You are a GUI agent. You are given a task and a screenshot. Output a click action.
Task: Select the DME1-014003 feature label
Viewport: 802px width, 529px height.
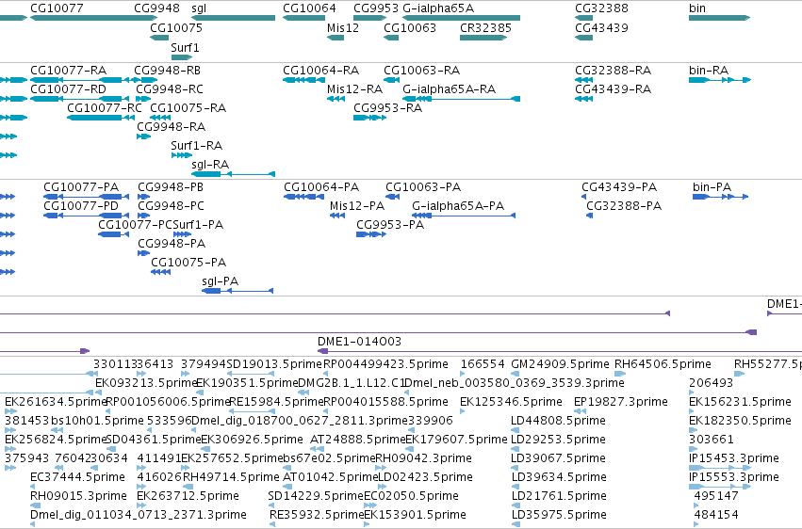(x=360, y=341)
